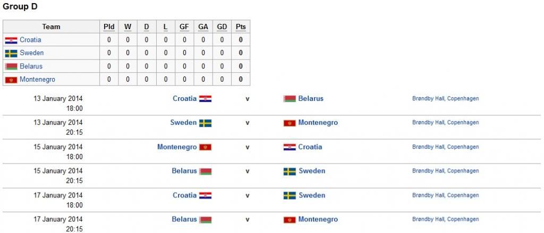Open Croatia team link in standings table

click(x=30, y=40)
